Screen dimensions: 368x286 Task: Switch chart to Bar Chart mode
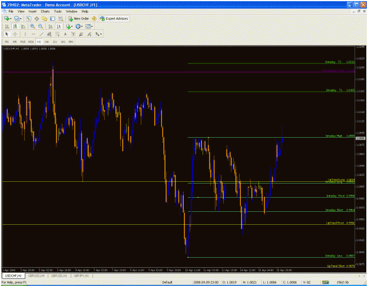7,26
